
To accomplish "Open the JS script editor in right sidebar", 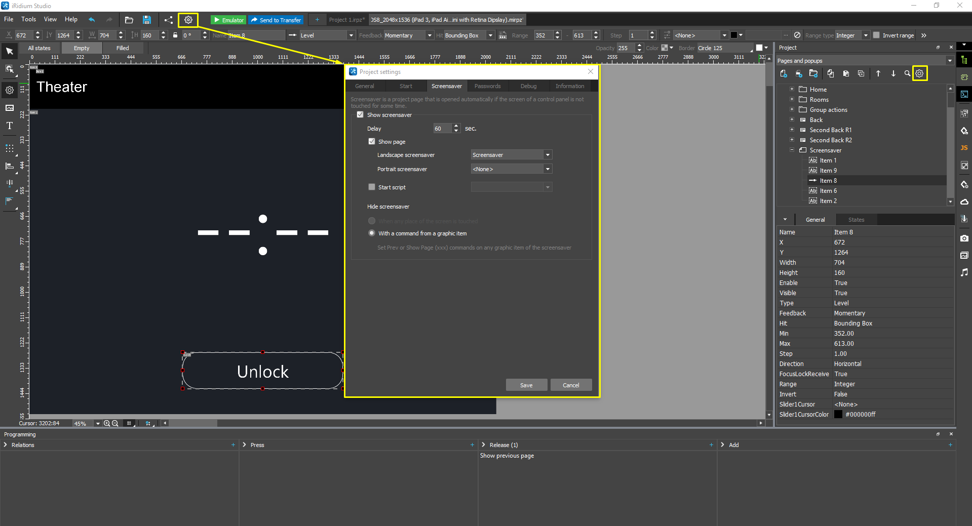I will [x=964, y=148].
